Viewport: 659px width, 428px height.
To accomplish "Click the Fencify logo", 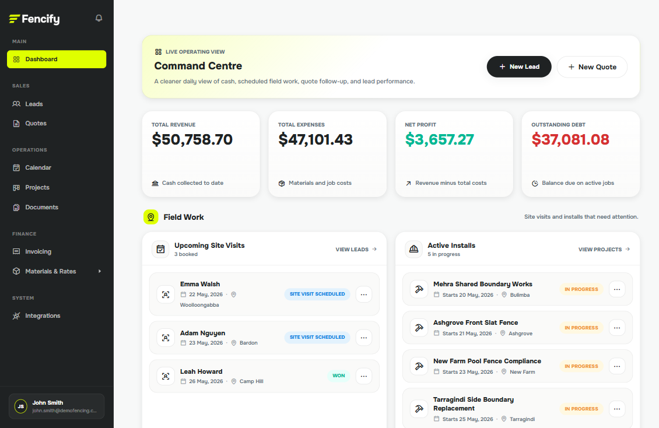I will click(34, 19).
